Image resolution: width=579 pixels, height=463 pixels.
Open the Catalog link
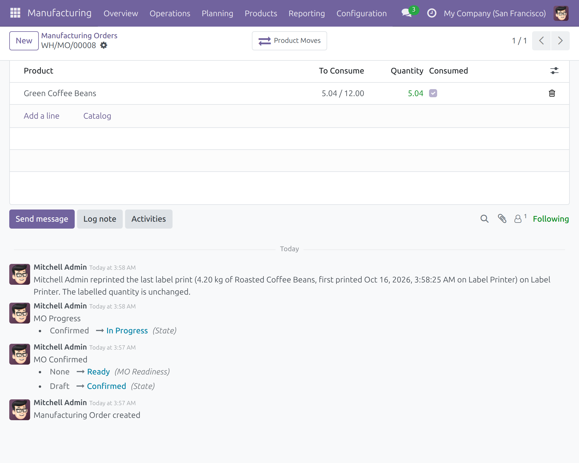coord(97,116)
